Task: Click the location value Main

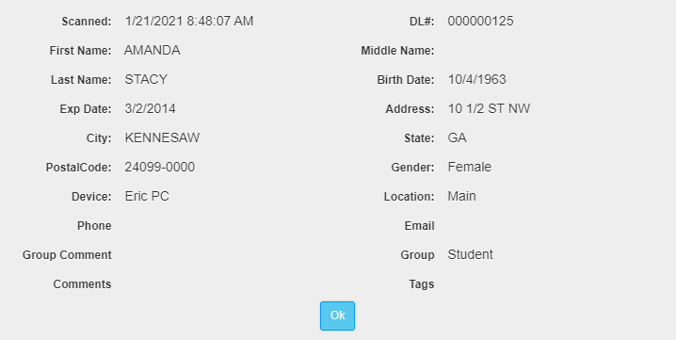Action: pyautogui.click(x=461, y=196)
